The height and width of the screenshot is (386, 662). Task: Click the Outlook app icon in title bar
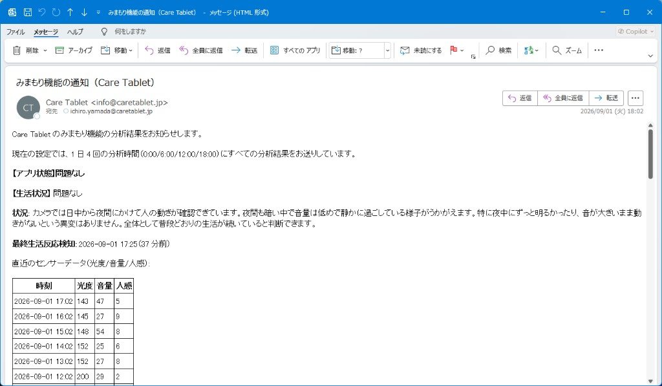(x=12, y=12)
